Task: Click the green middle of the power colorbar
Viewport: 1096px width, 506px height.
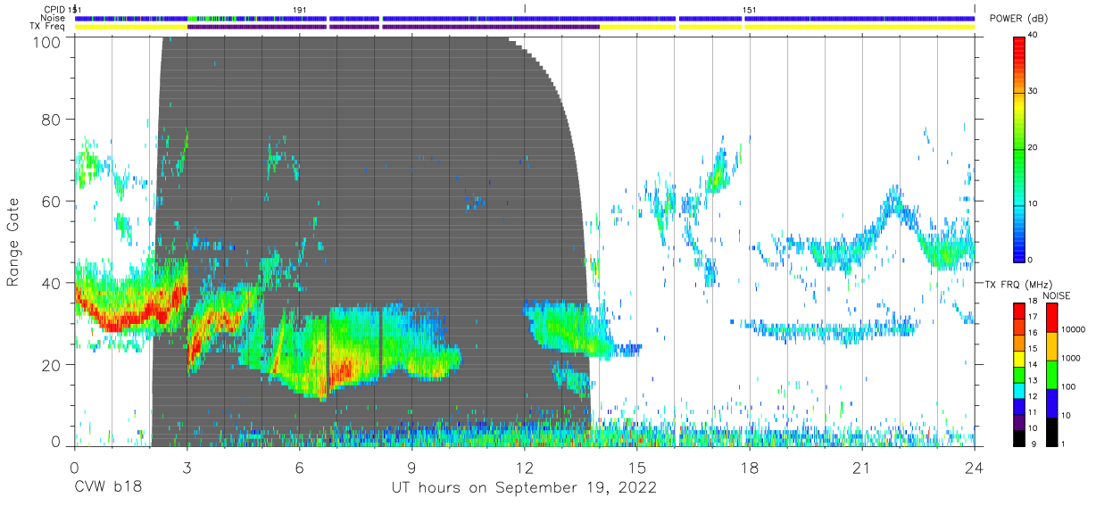Action: coord(1019,147)
